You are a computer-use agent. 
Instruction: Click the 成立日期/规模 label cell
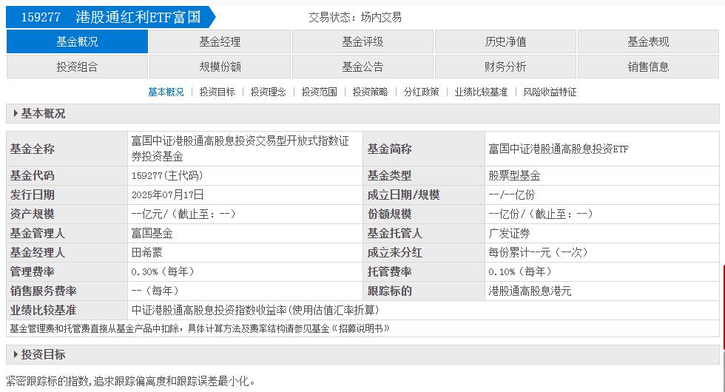[x=424, y=195]
